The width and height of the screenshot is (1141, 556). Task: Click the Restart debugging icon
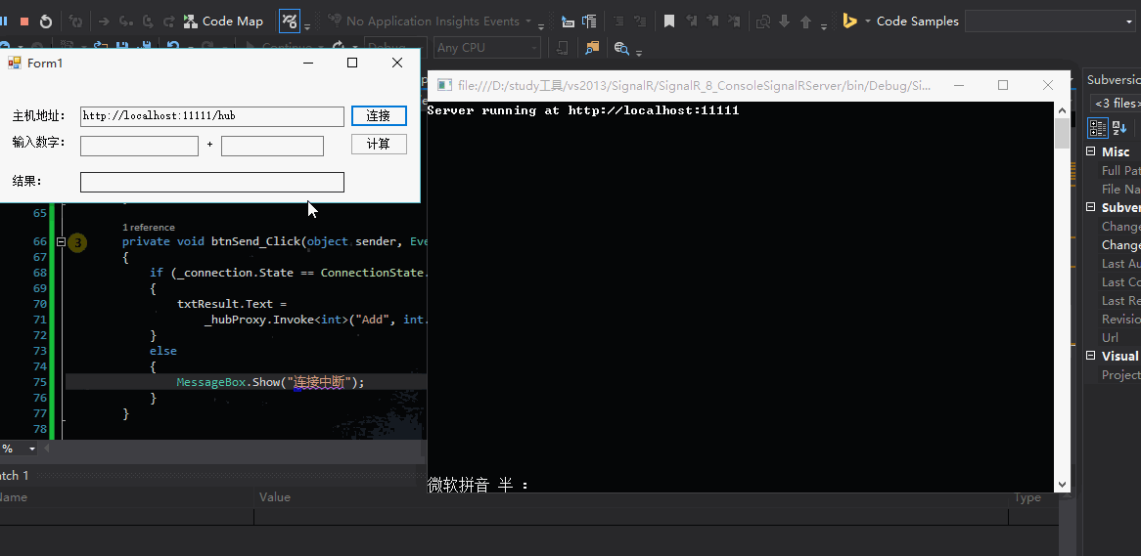[x=46, y=21]
